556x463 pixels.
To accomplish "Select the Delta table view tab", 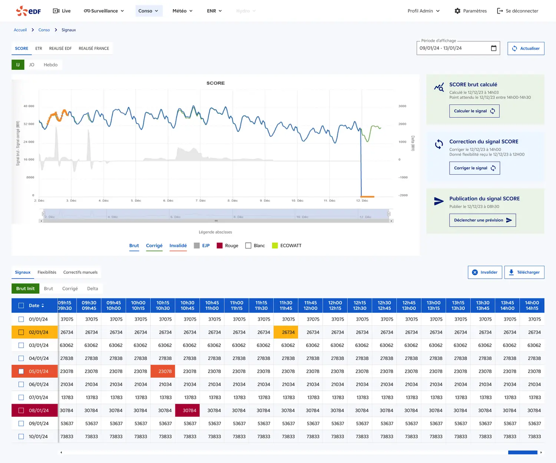I will point(93,288).
